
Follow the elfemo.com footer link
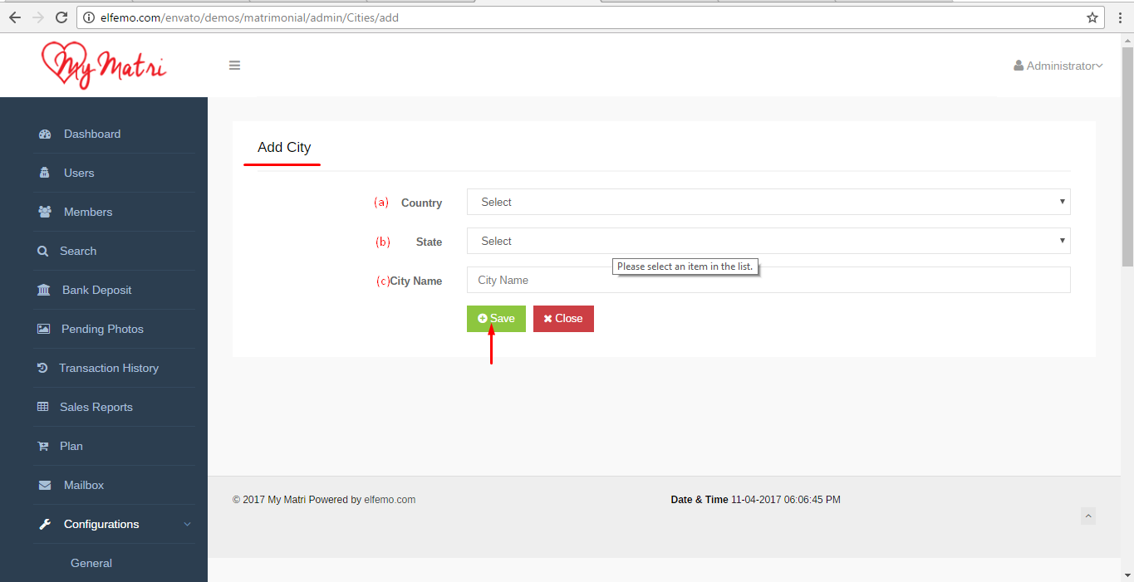coord(390,500)
